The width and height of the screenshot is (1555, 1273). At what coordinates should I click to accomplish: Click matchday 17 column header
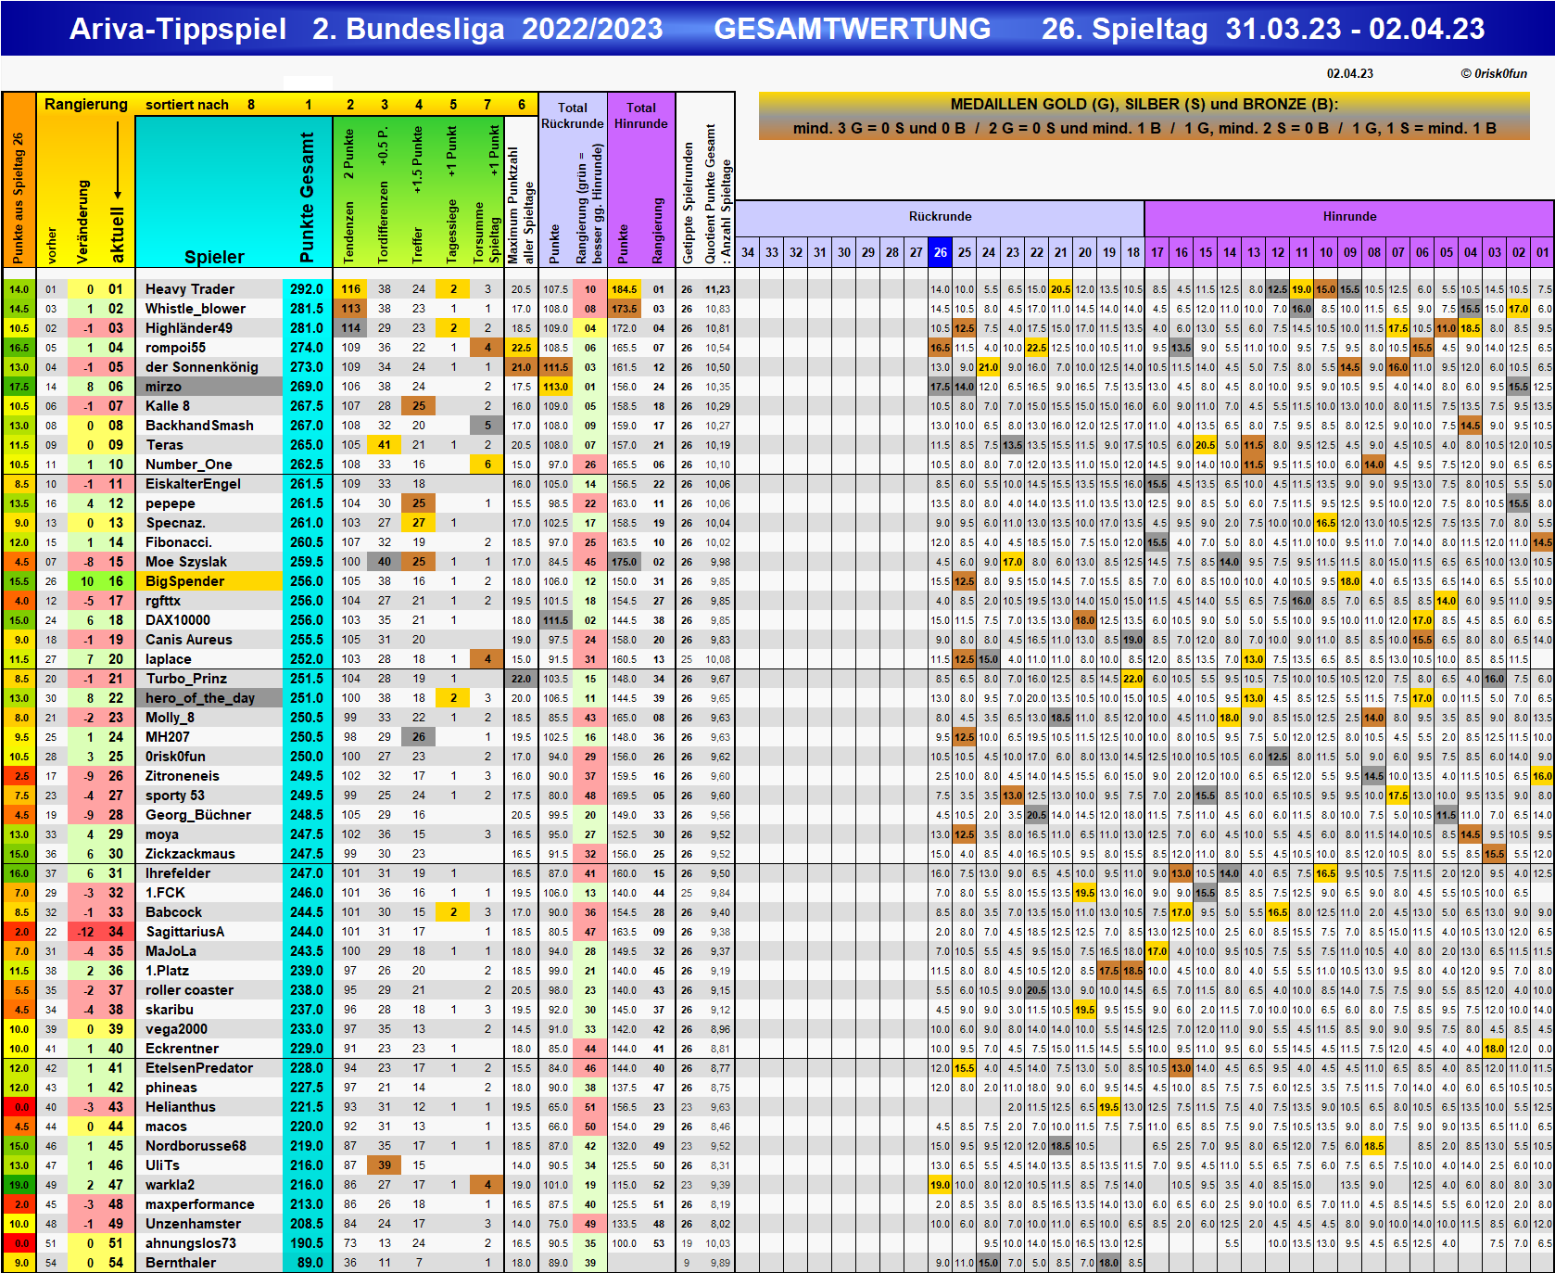[1157, 252]
